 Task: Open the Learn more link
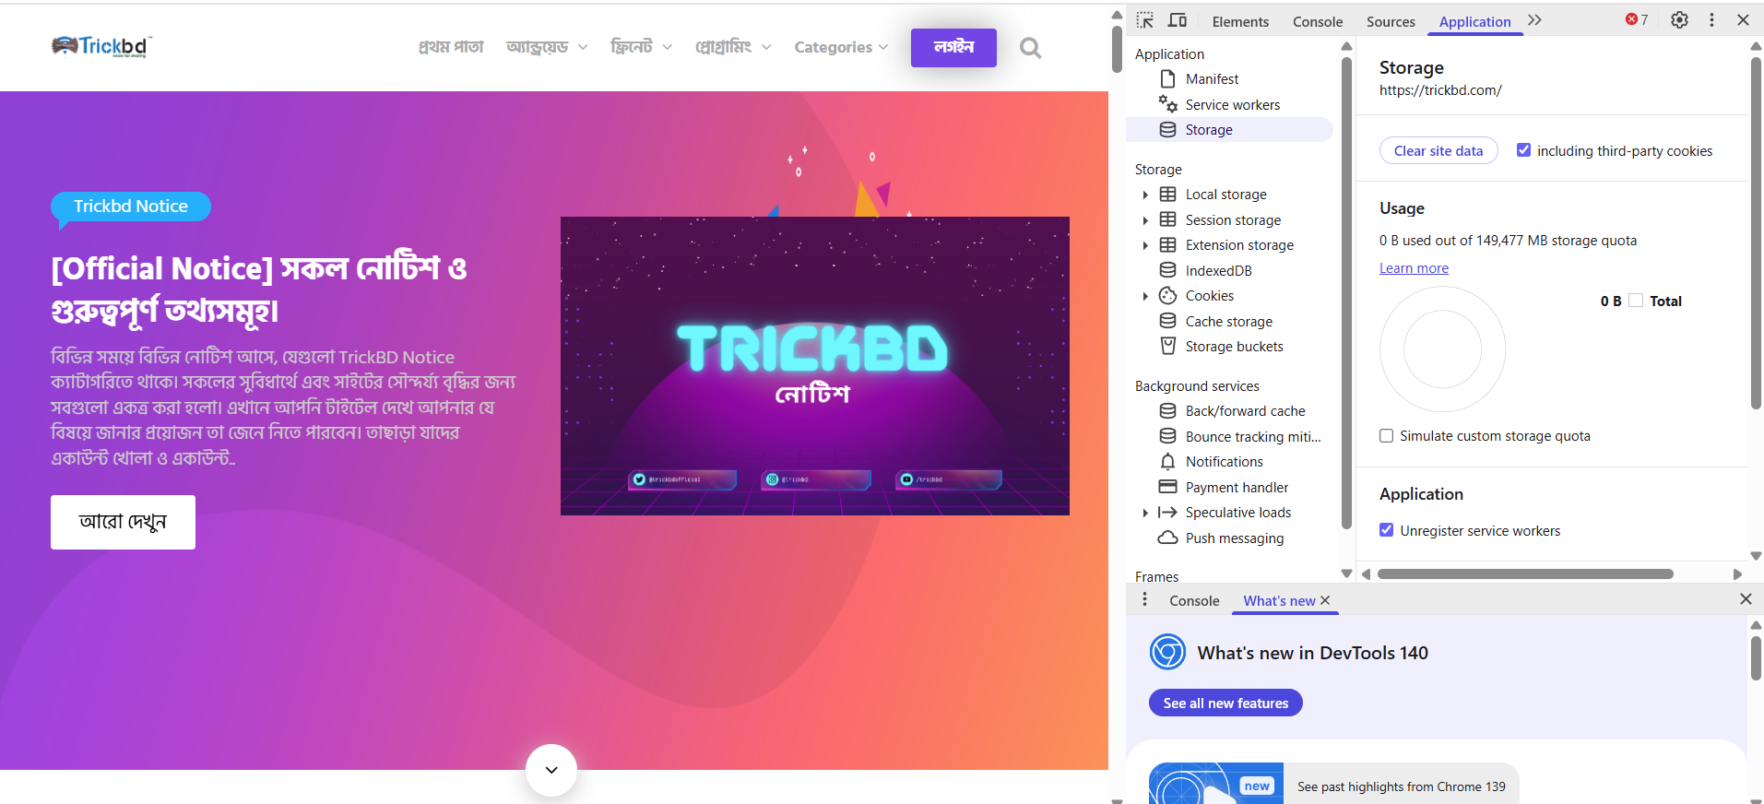pos(1414,268)
